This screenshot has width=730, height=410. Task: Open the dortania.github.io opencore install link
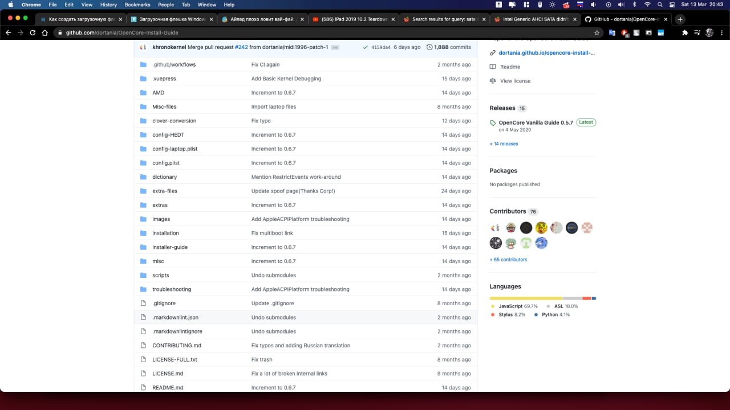click(x=547, y=53)
